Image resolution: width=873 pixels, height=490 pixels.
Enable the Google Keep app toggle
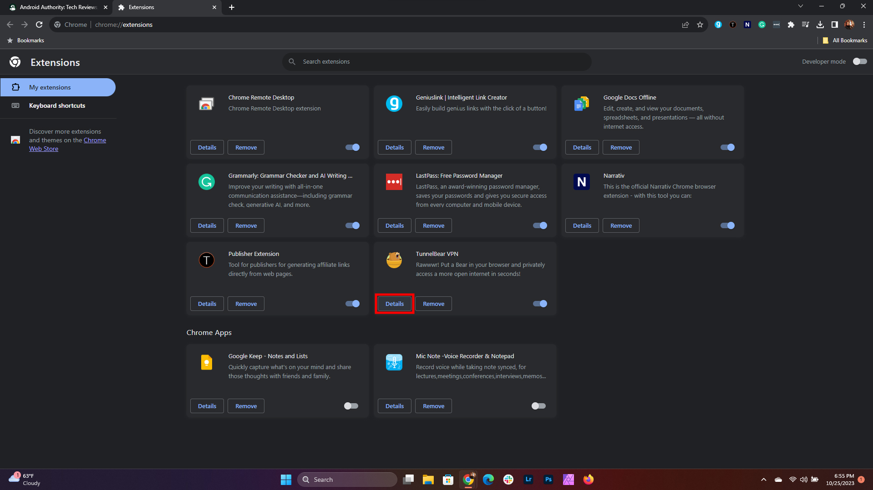click(x=351, y=406)
